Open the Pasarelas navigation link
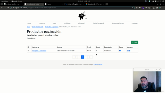165x93 pixels. click(135, 23)
